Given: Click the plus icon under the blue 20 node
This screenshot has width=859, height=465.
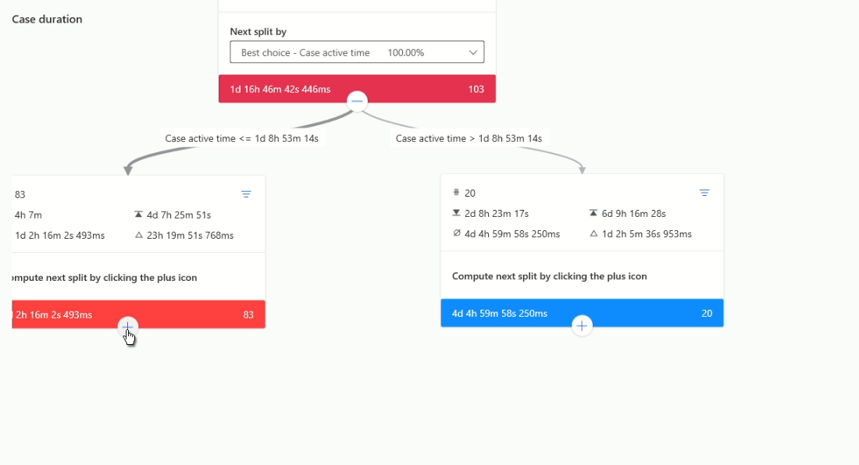Looking at the screenshot, I should [582, 325].
